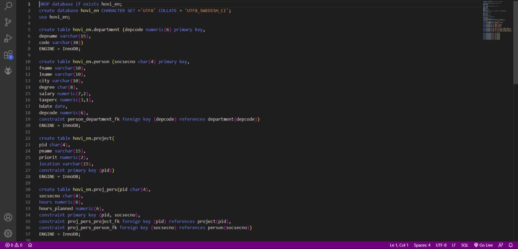Click 'fname varchar(10),' line
The image size is (518, 249).
[62, 68]
